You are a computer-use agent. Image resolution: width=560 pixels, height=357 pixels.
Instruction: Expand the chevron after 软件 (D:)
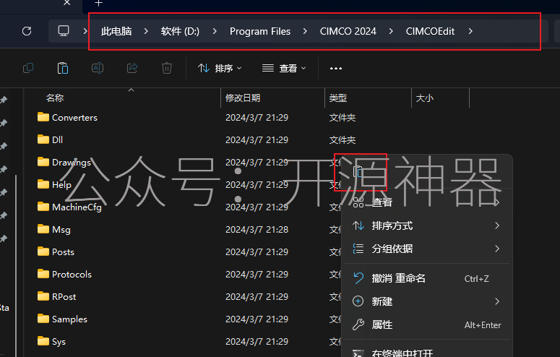(x=215, y=32)
